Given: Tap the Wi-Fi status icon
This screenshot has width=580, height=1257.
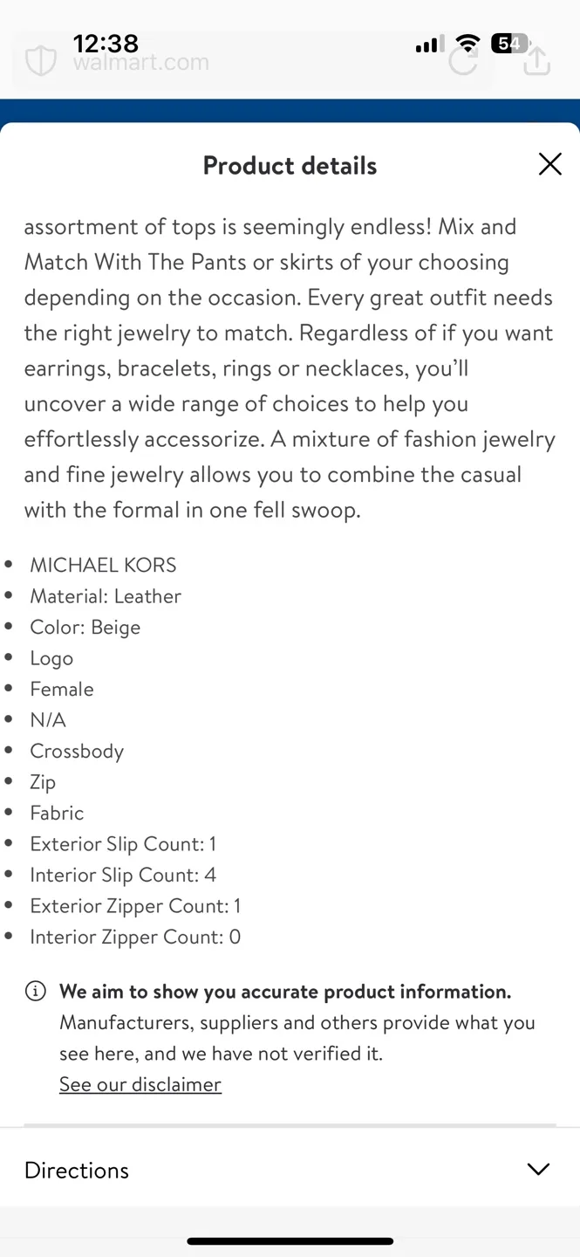Looking at the screenshot, I should [468, 44].
